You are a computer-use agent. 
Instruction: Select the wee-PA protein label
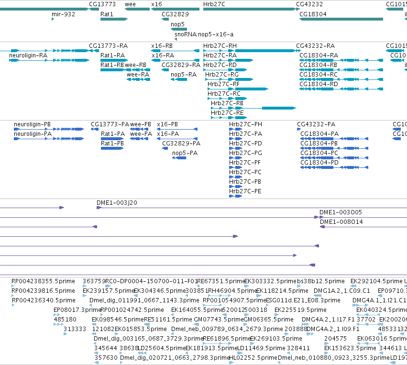click(x=141, y=134)
